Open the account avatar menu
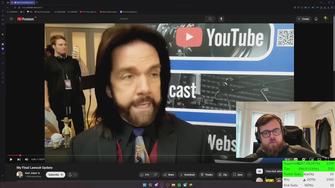This screenshot has height=188, width=335. pos(326,19)
